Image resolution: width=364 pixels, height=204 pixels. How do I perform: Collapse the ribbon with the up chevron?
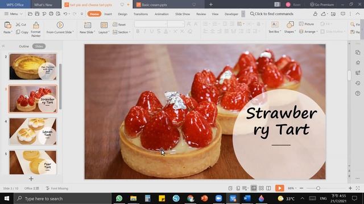pyautogui.click(x=358, y=14)
